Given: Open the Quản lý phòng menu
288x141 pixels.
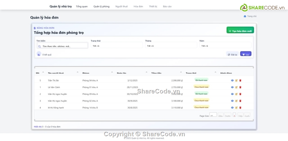Looking at the screenshot, I should pyautogui.click(x=101, y=6).
